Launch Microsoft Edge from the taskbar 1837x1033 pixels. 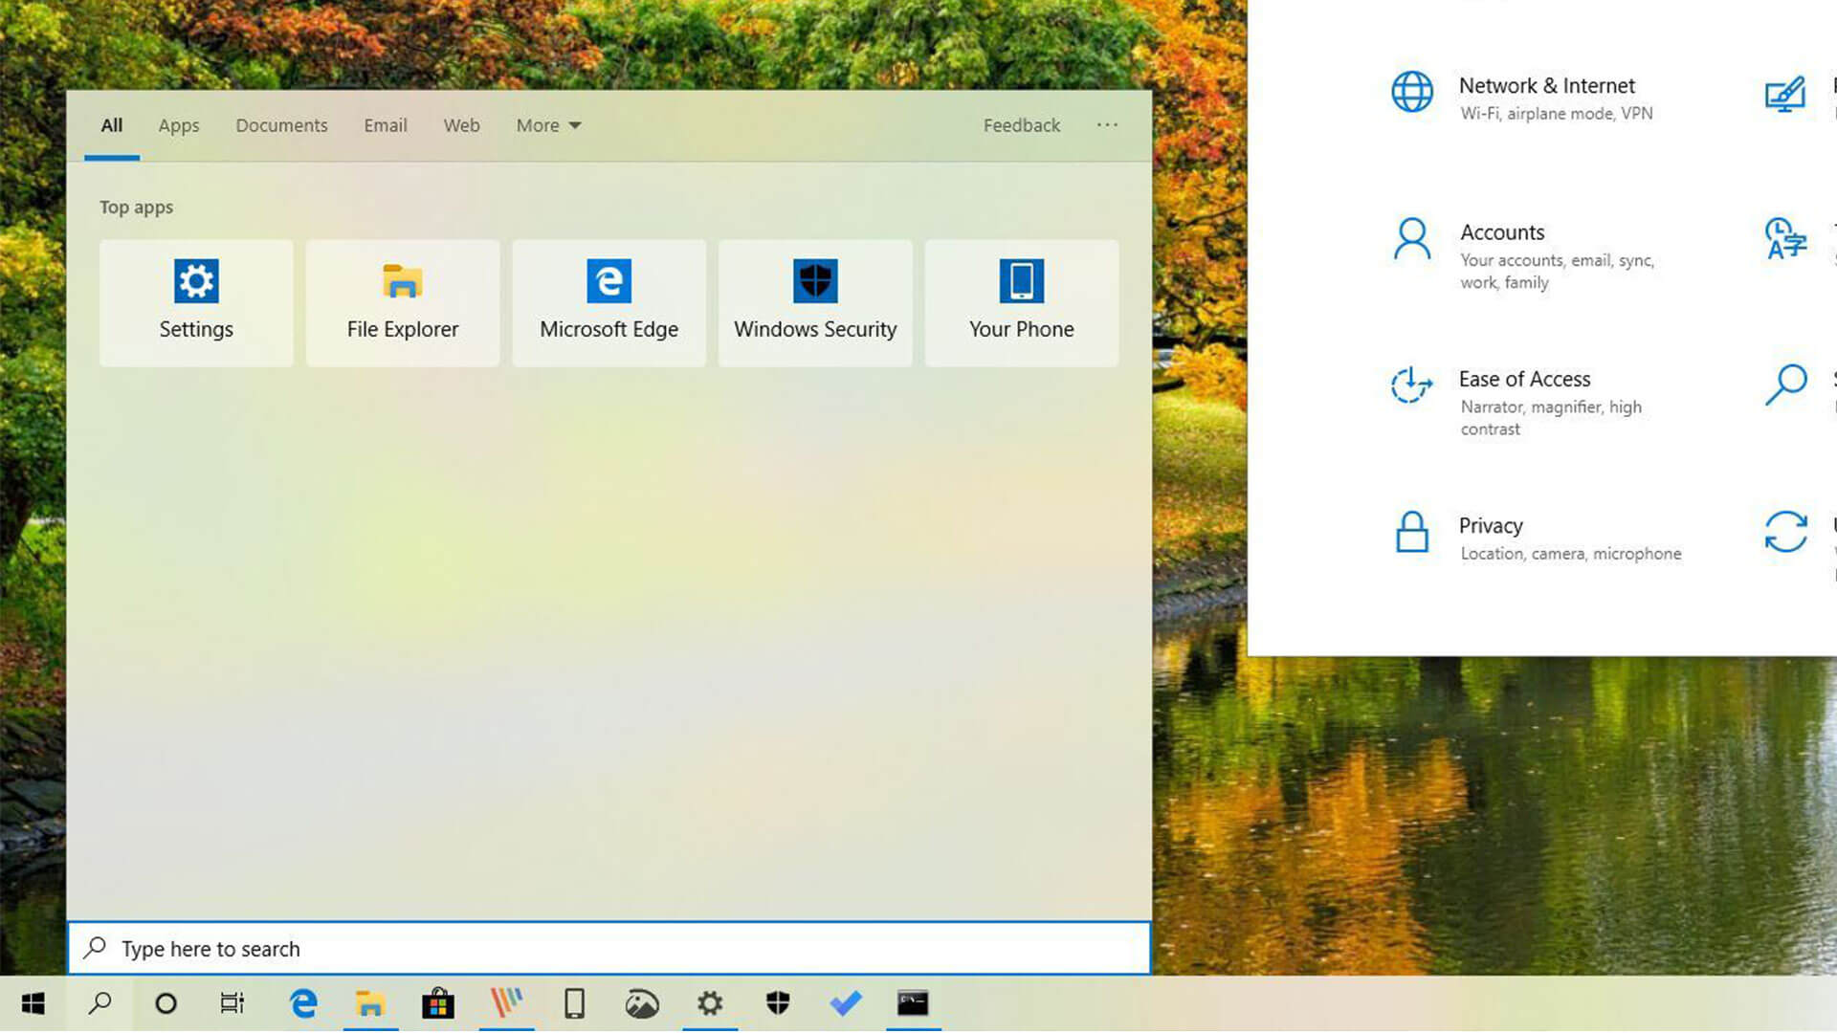(303, 1003)
